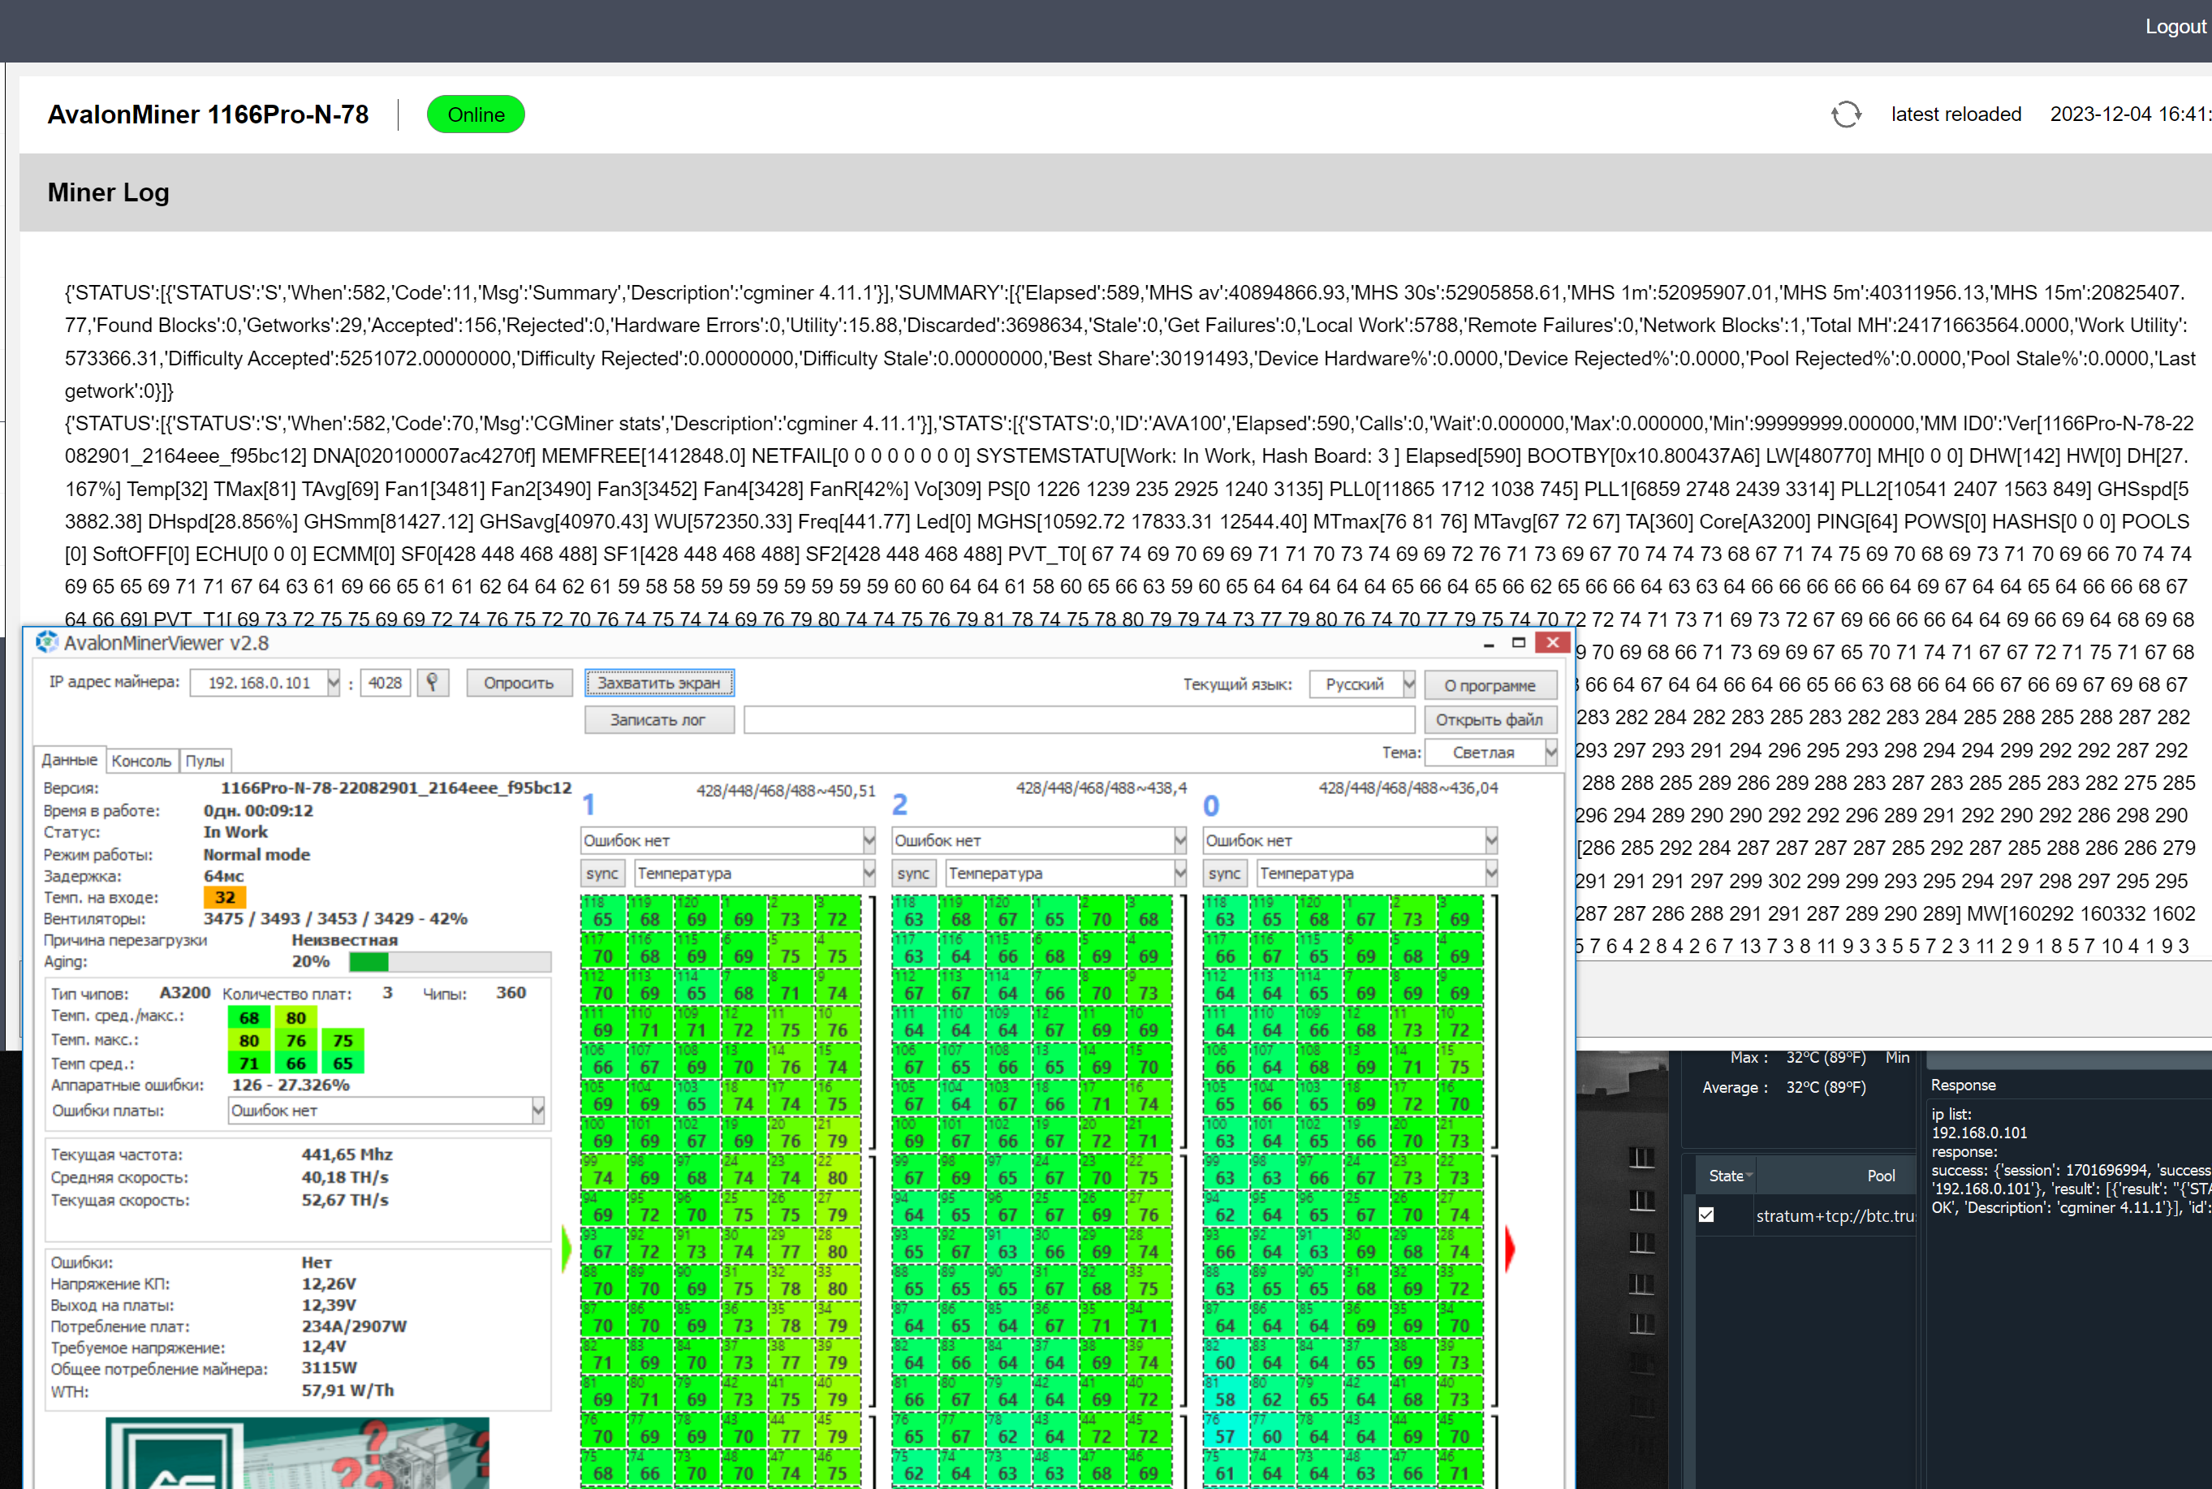2212x1489 pixels.
Task: Click the pin icon next to port field
Action: coord(432,682)
